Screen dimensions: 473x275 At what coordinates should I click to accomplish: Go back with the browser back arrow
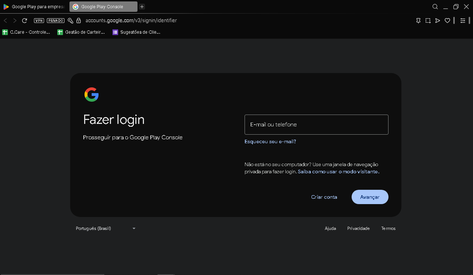[x=5, y=21]
